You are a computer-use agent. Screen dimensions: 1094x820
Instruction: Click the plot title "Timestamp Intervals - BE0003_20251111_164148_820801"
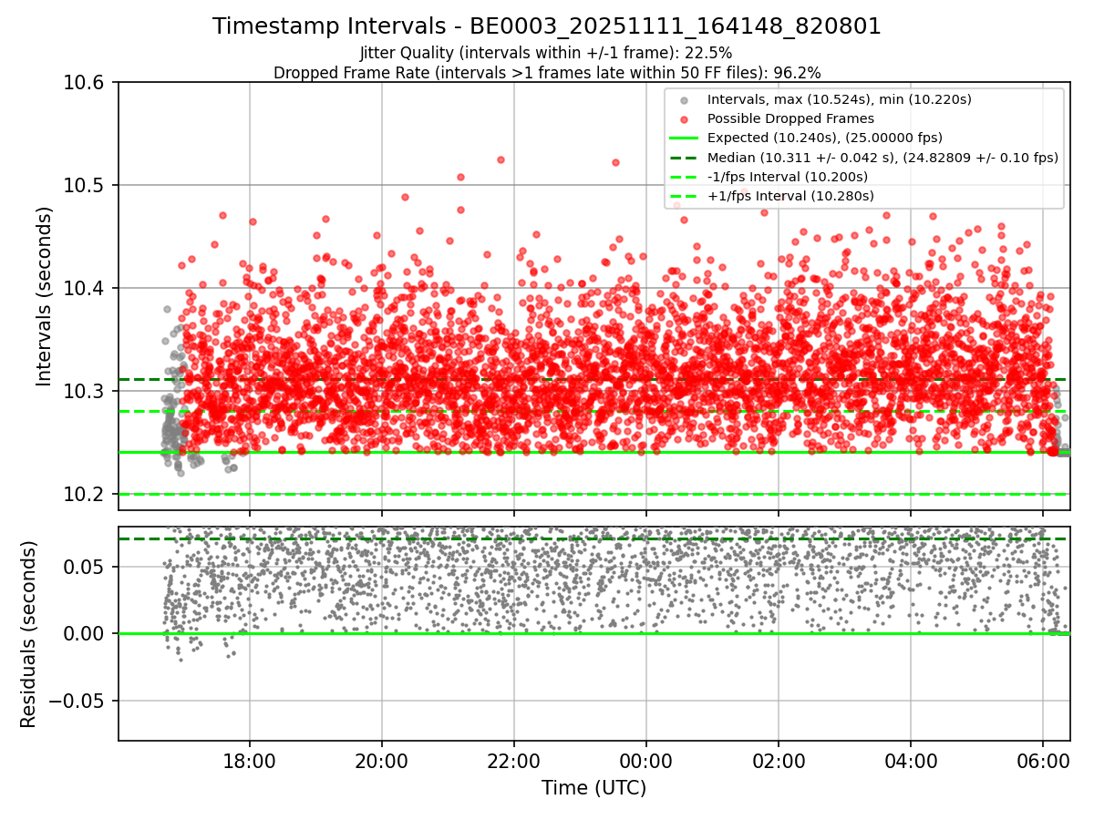(x=547, y=26)
